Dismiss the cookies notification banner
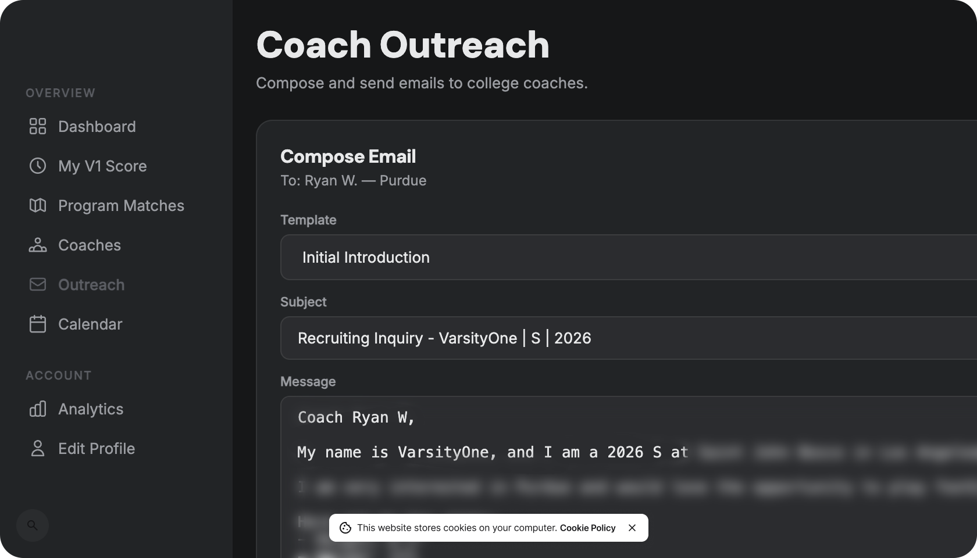Screen dimensions: 977x558 632,528
